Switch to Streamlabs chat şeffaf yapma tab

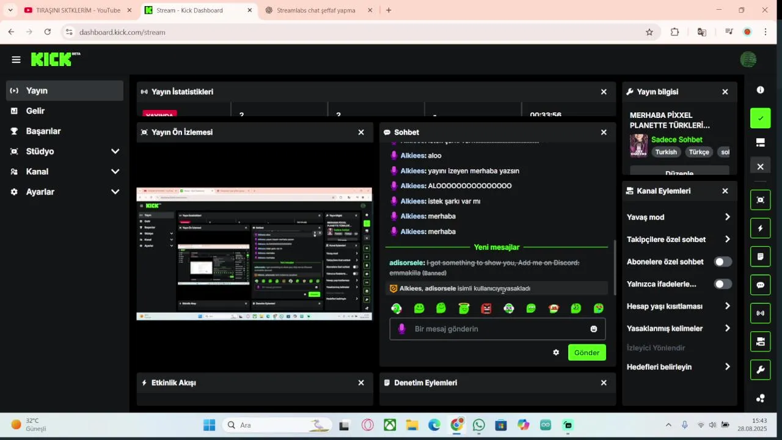point(316,10)
